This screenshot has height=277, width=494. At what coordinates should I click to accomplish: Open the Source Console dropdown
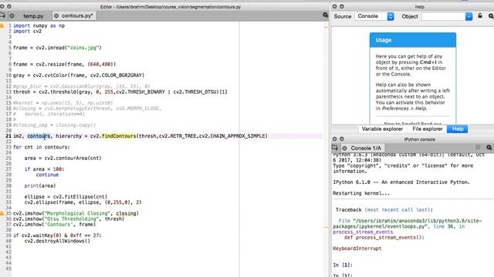(x=374, y=16)
